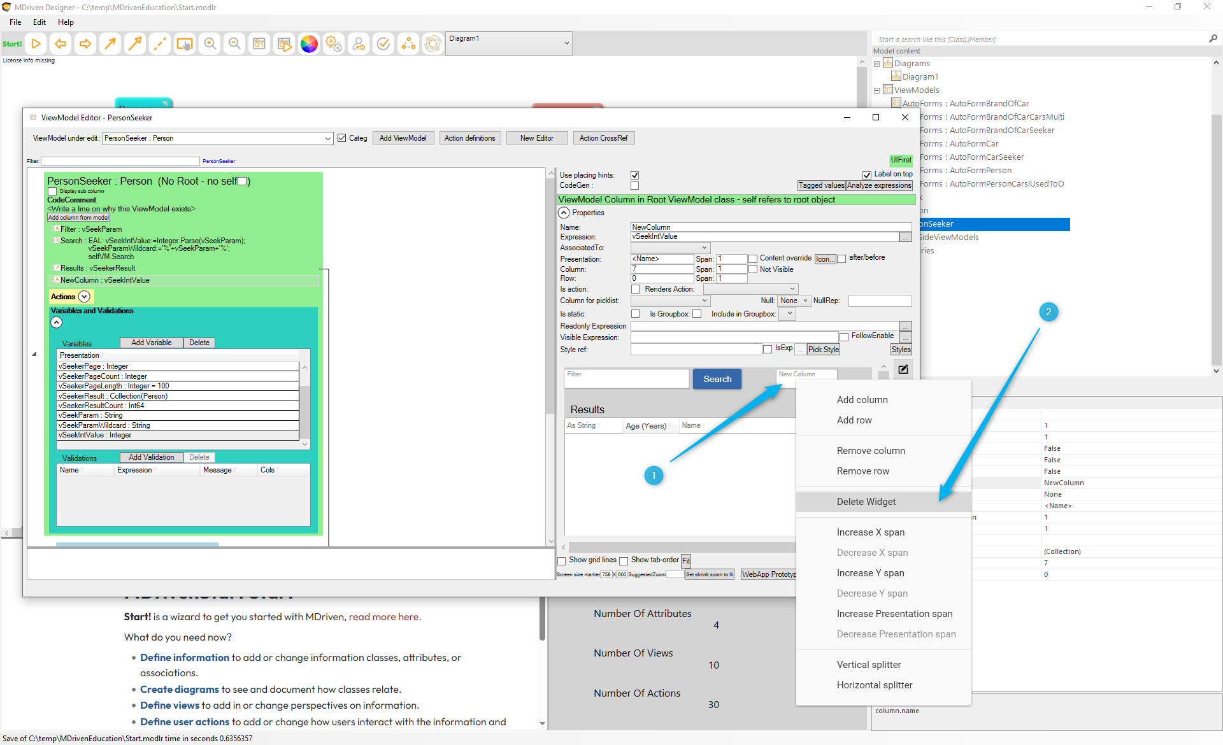Click the orange back arrow icon

(x=61, y=44)
